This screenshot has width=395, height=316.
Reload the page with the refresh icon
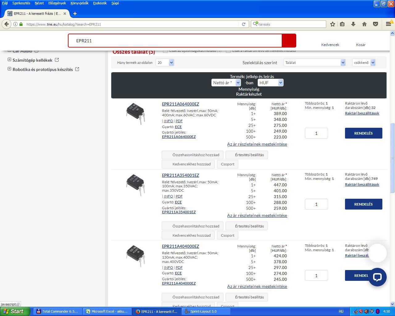tap(243, 24)
